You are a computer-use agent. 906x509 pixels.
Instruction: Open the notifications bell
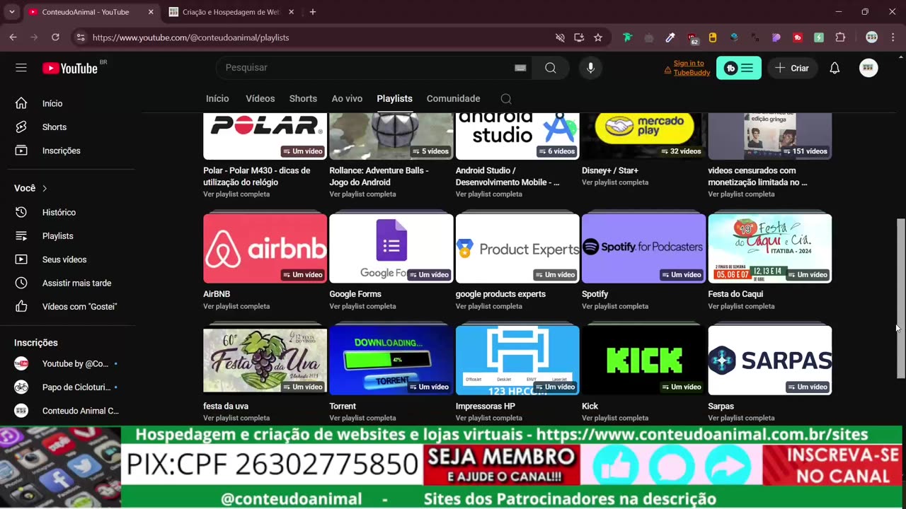coord(835,68)
